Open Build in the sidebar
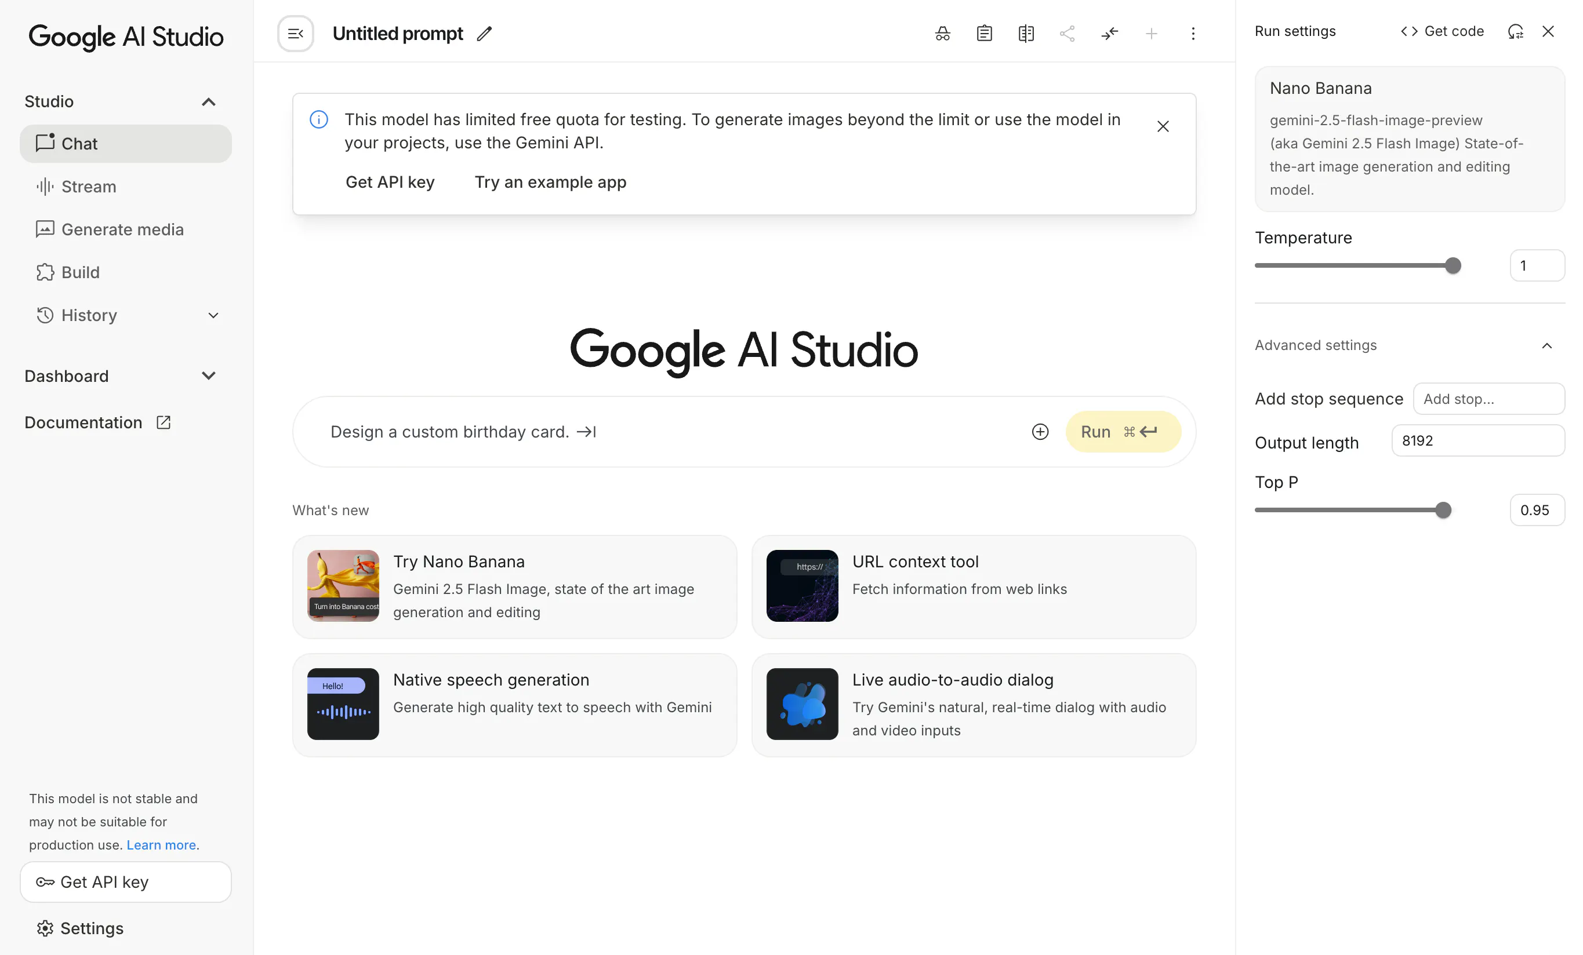 tap(126, 272)
